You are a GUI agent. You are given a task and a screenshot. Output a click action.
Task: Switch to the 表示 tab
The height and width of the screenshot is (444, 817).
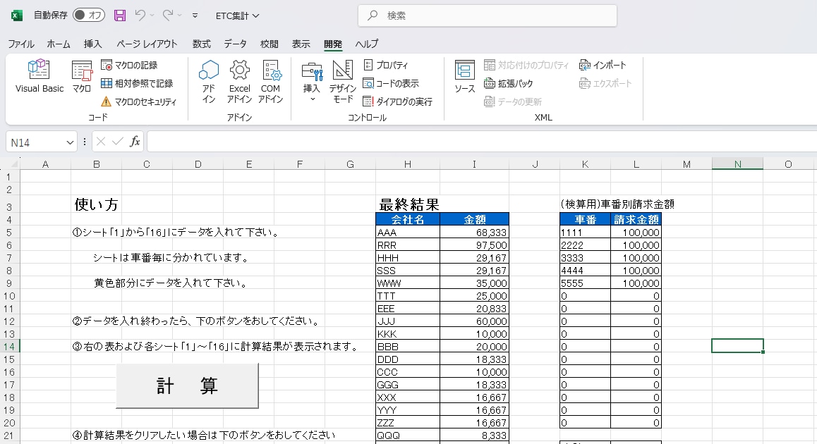301,44
